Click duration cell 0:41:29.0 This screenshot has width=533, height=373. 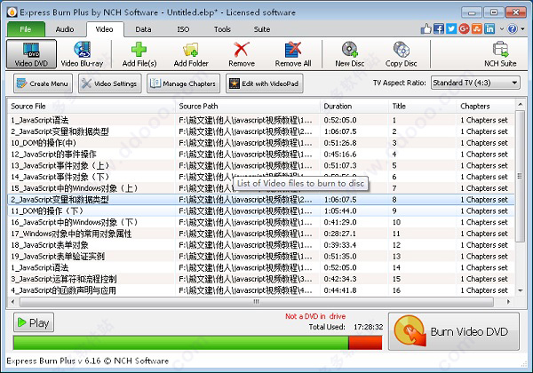pos(340,222)
